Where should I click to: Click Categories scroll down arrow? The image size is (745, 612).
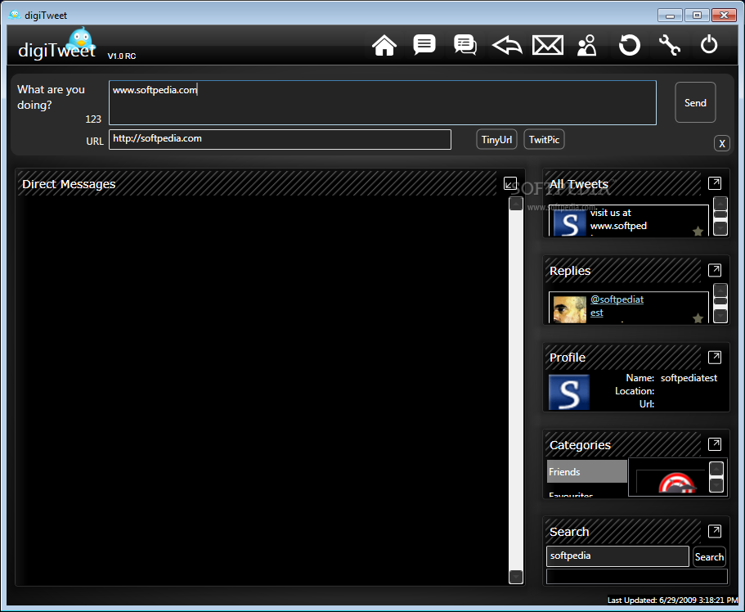click(x=716, y=484)
